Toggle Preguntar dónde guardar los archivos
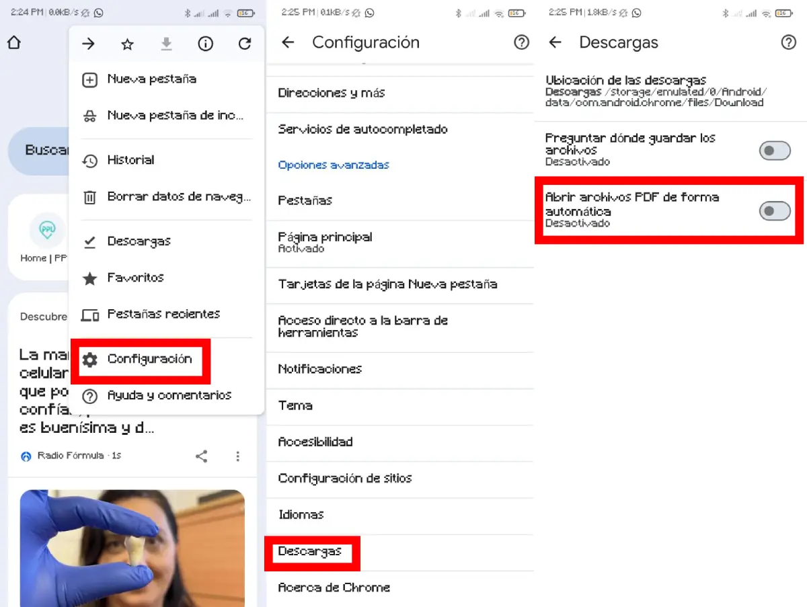Image resolution: width=807 pixels, height=607 pixels. point(775,151)
